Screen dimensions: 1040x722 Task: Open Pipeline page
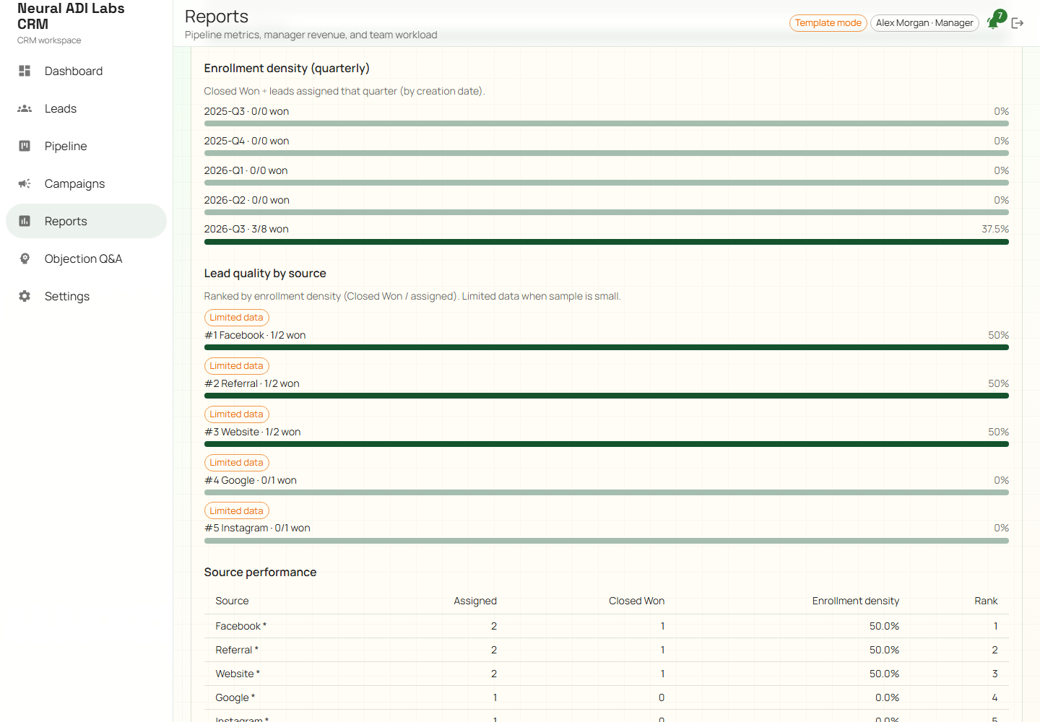pyautogui.click(x=86, y=146)
